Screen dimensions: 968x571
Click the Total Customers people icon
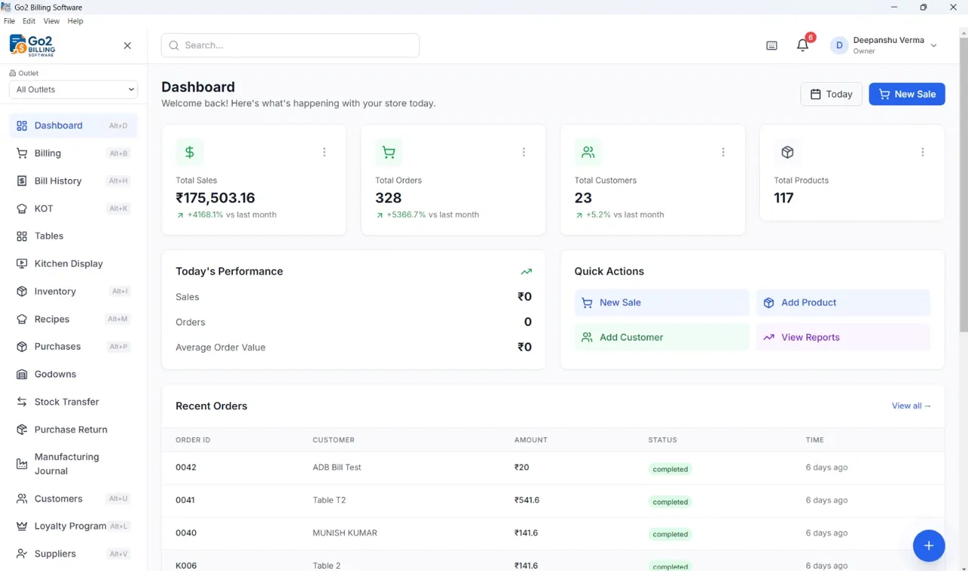click(x=588, y=152)
